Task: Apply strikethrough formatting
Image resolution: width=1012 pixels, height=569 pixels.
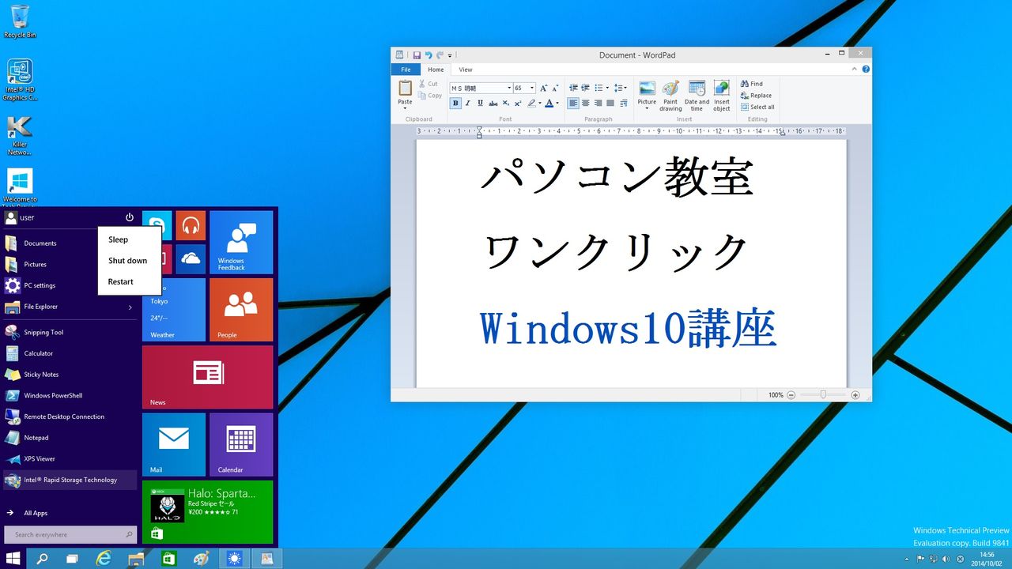Action: click(x=493, y=104)
